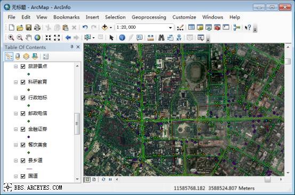This screenshot has height=195, width=295.
Task: Switch to Data View button
Action: point(87,180)
